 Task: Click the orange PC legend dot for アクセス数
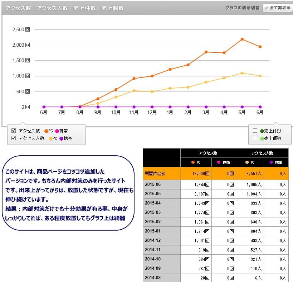(x=46, y=131)
